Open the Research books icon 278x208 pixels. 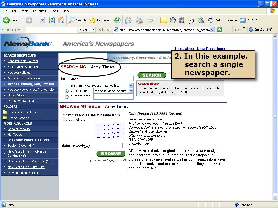[x=182, y=20]
